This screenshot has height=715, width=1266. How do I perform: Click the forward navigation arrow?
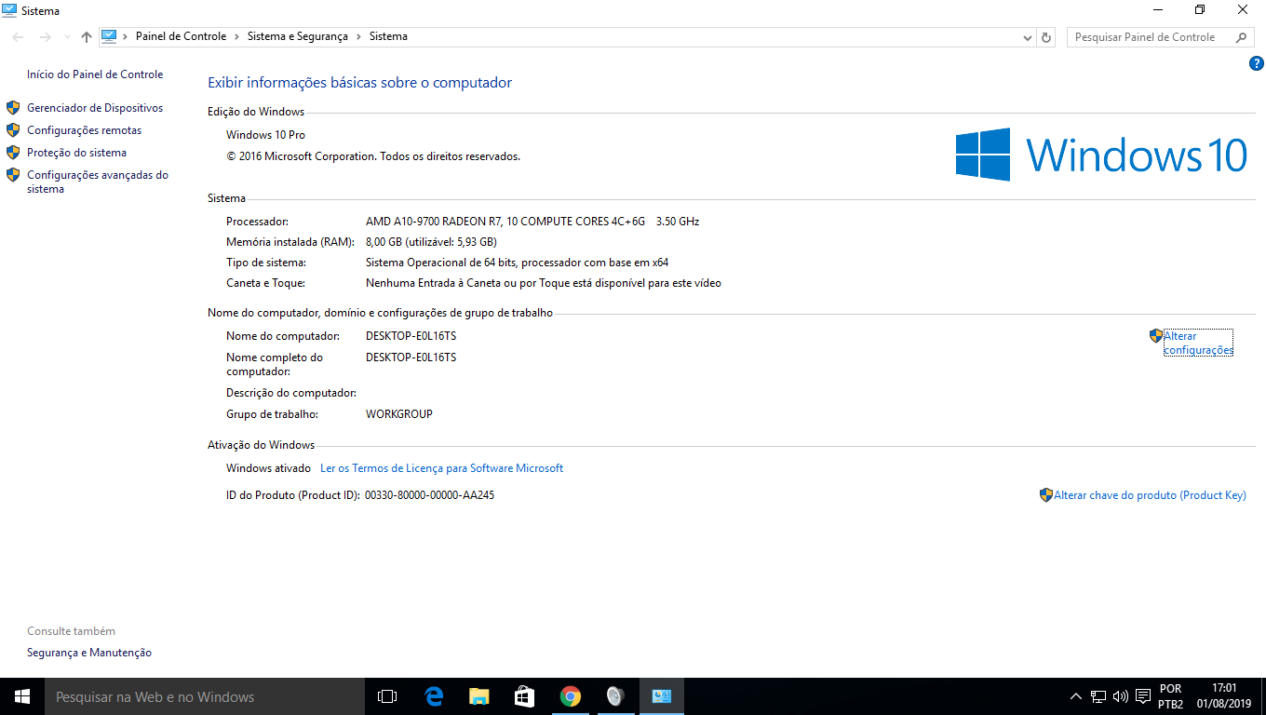click(x=45, y=37)
